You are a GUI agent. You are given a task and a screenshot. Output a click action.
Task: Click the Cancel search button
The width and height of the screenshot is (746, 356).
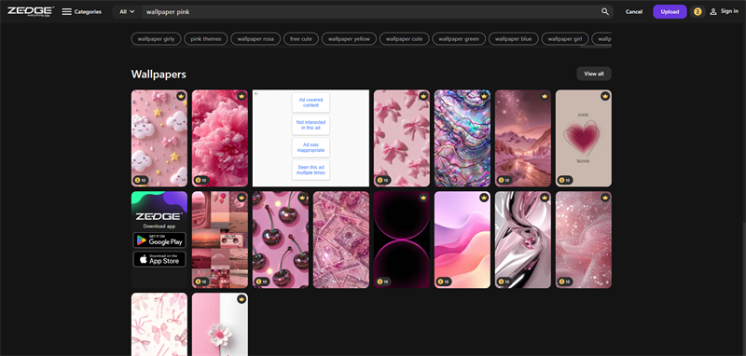coord(634,12)
